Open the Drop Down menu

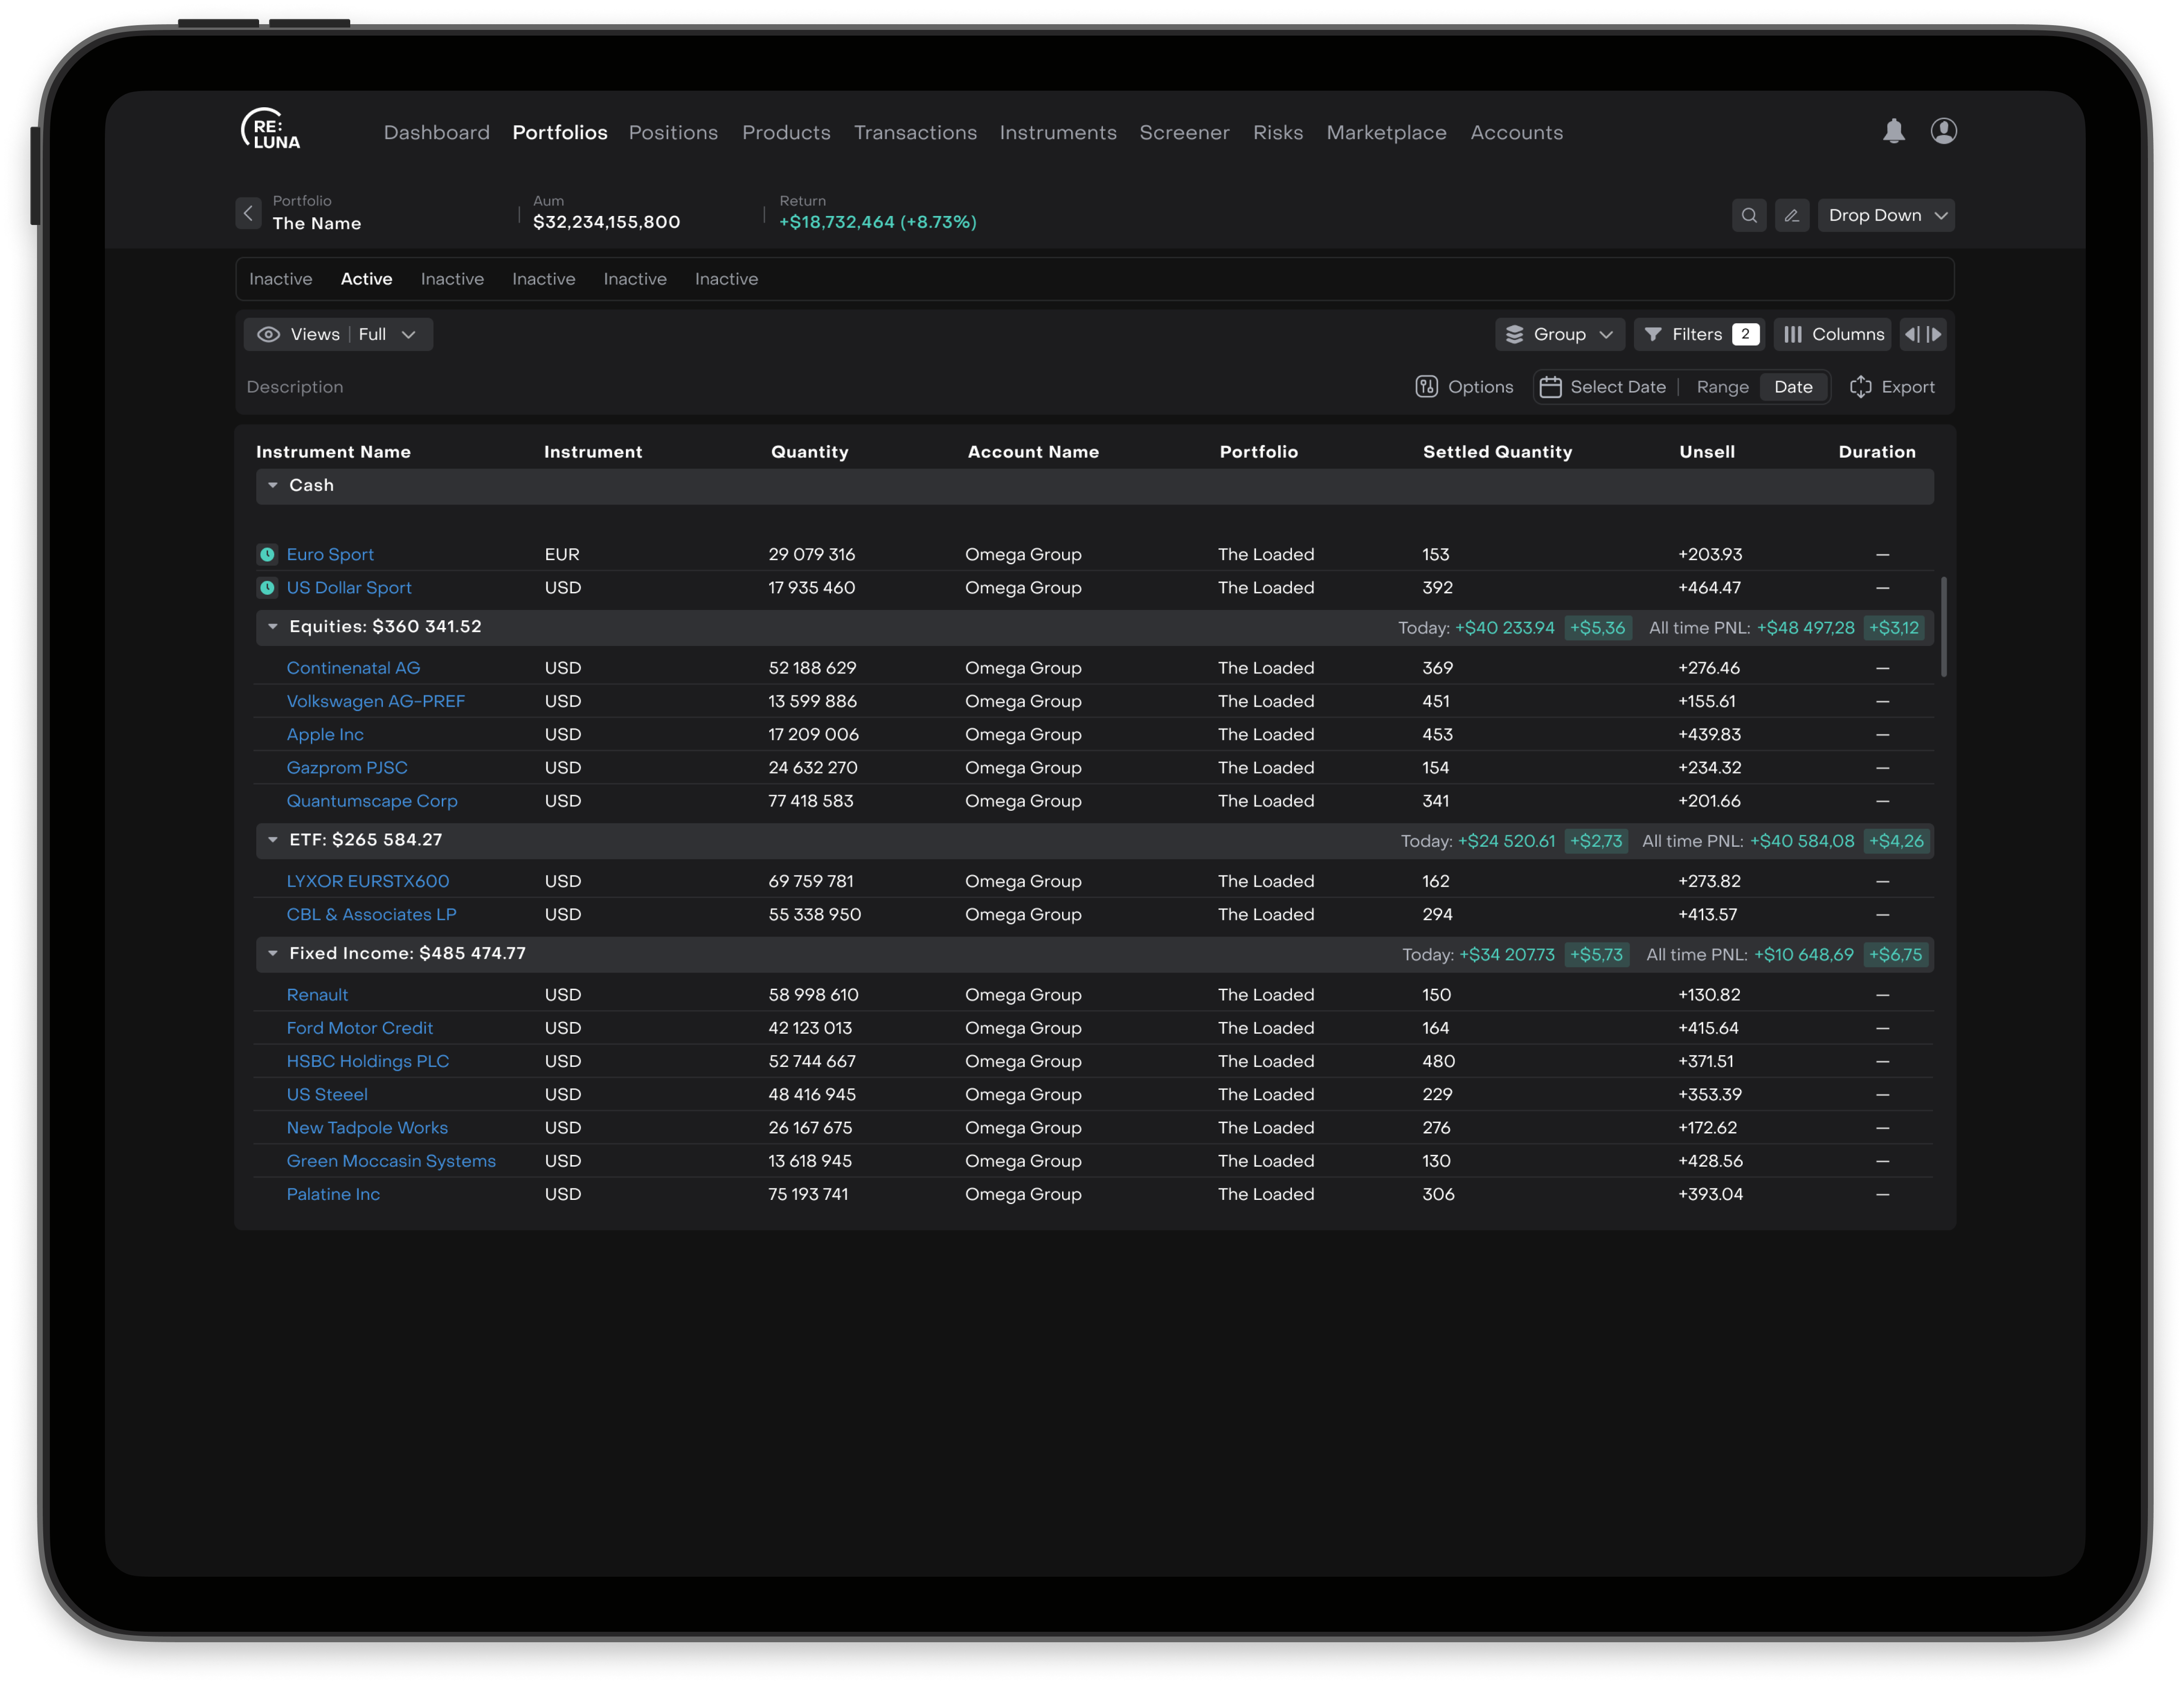coord(1885,215)
